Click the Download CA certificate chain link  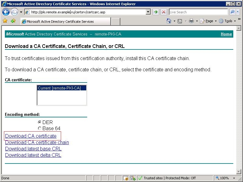pyautogui.click(x=37, y=142)
